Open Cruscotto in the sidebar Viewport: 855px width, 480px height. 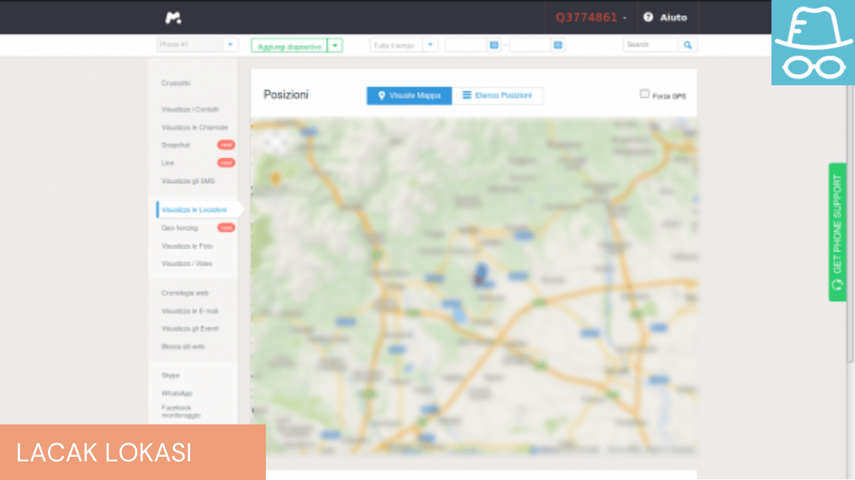(176, 83)
